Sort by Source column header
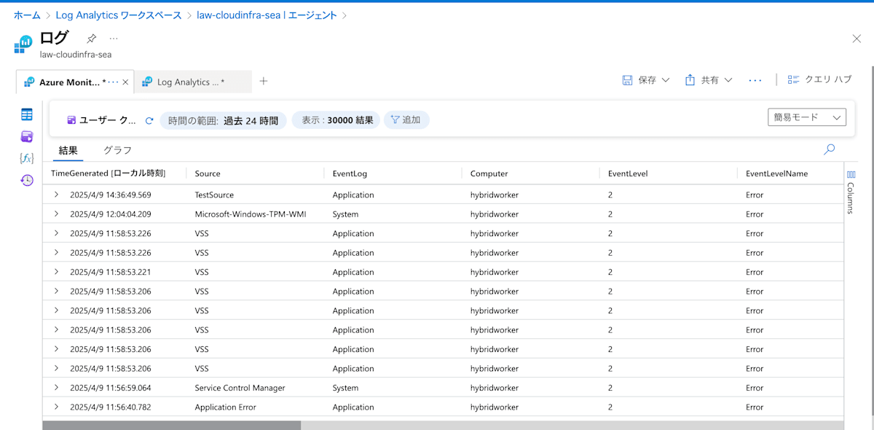Viewport: 874px width, 430px height. pos(208,173)
